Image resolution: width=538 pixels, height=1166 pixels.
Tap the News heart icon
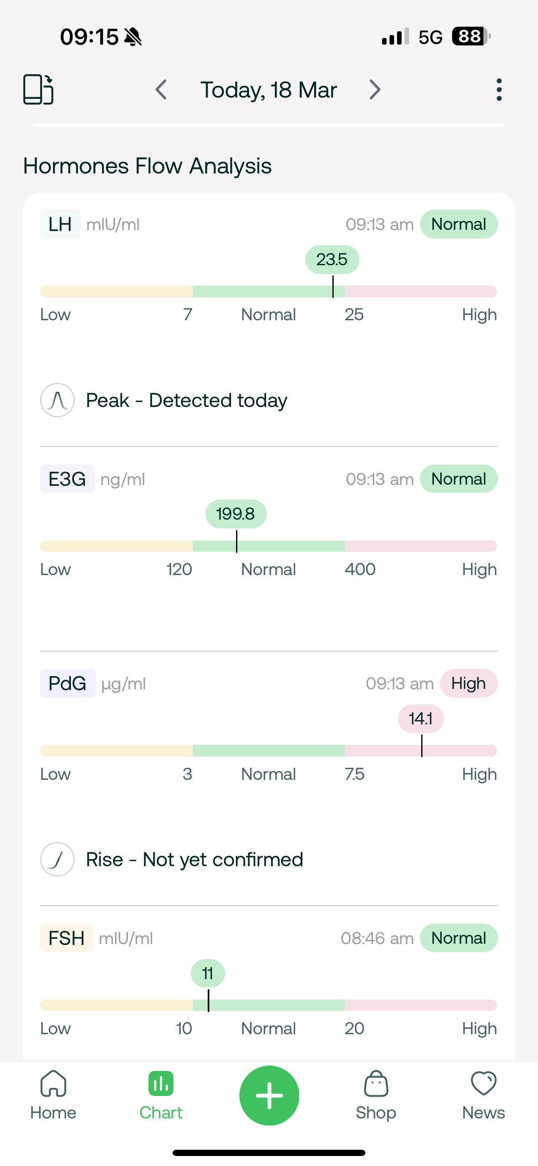pyautogui.click(x=483, y=1083)
